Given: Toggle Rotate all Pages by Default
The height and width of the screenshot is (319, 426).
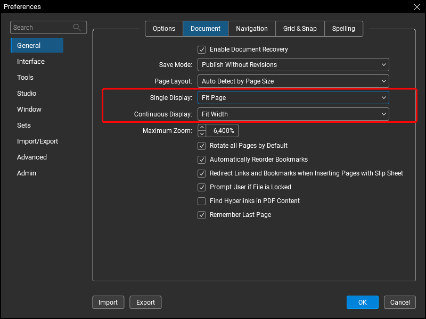Looking at the screenshot, I should click(202, 146).
